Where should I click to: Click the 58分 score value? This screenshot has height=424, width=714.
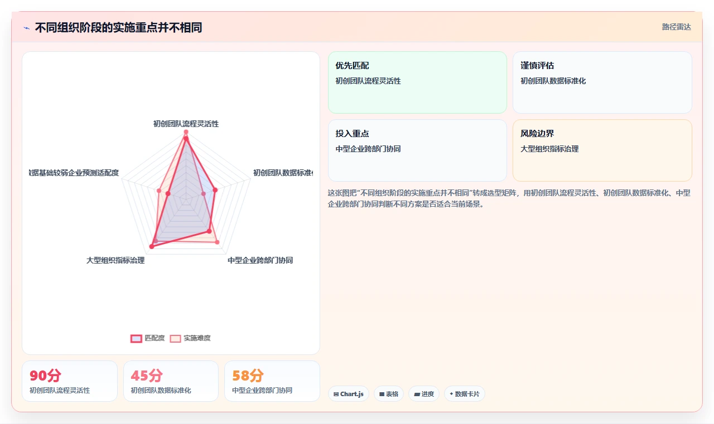coord(248,376)
